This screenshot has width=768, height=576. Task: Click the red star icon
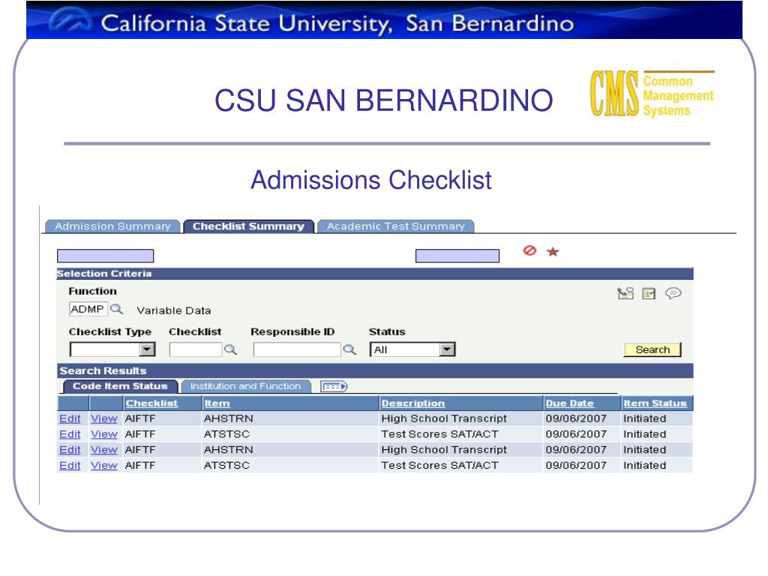(x=553, y=252)
